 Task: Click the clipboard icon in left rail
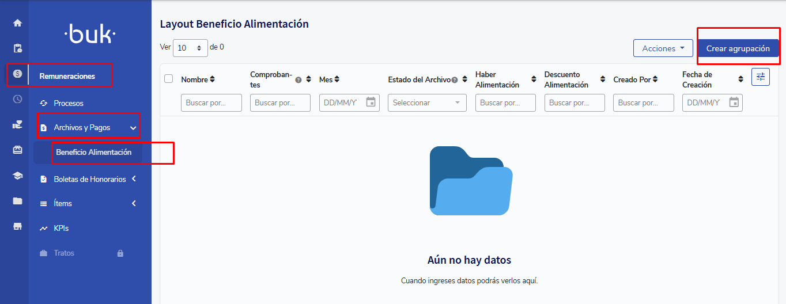coord(17,48)
